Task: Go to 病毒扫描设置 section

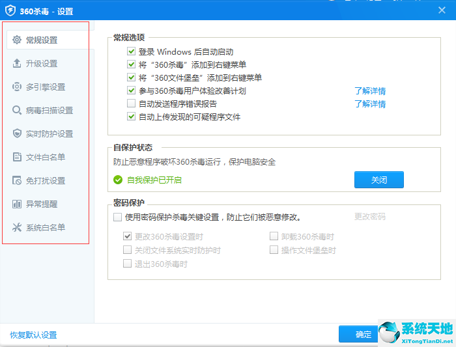Action: [48, 110]
